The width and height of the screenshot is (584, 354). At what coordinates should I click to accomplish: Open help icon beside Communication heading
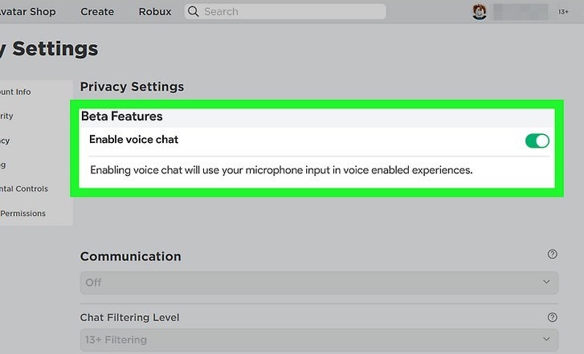(x=552, y=254)
